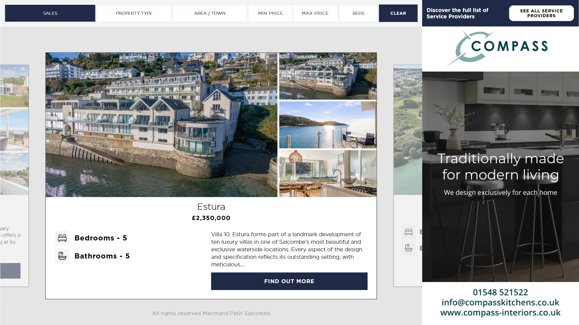Select the MIN PRICE filter
This screenshot has height=325, width=579.
pyautogui.click(x=271, y=13)
